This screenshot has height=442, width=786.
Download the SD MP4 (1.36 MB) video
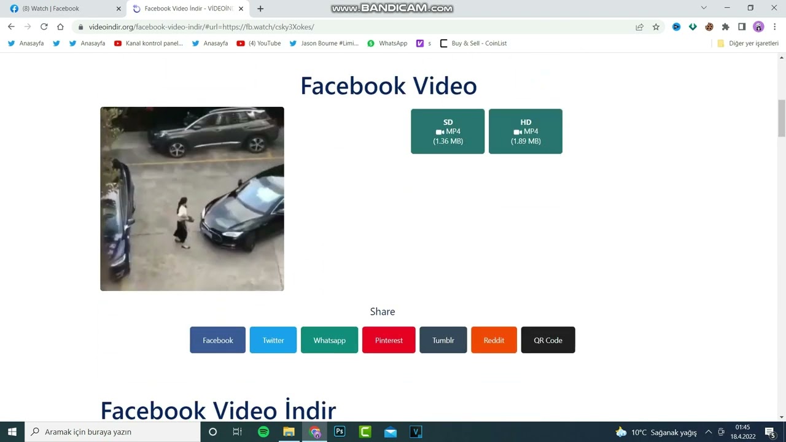point(448,131)
